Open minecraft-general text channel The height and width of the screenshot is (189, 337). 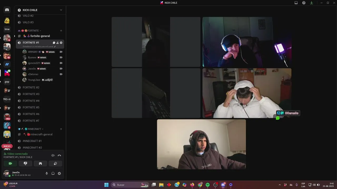39,134
